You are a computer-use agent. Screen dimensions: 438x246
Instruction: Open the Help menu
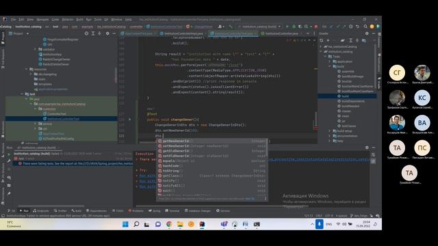[128, 20]
